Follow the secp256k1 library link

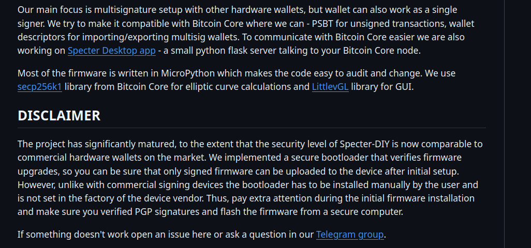pos(40,87)
